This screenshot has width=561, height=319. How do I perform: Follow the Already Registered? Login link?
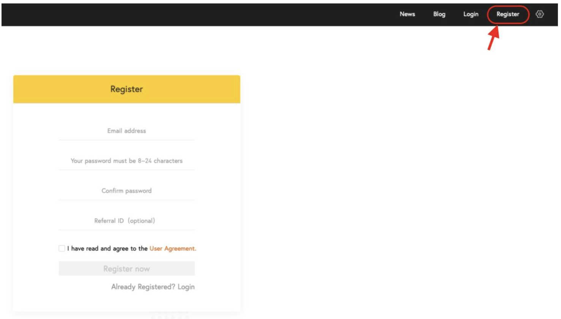(153, 287)
